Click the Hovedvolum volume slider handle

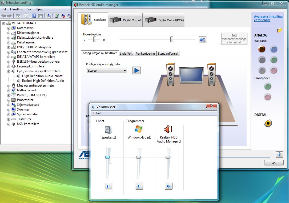click(x=172, y=39)
